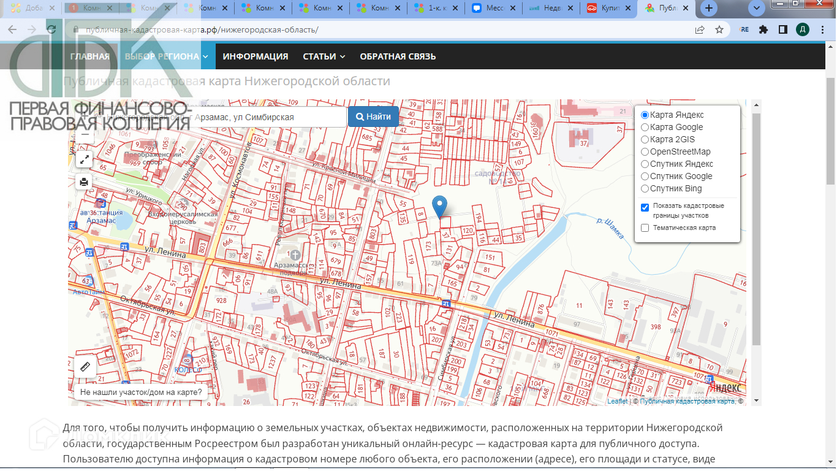Screen dimensions: 837x471
Task: Open the ИНФОРМАЦИЯ menu item
Action: (256, 56)
